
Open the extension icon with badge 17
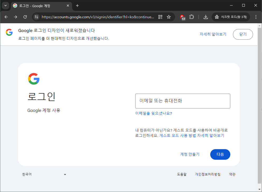coord(183,17)
